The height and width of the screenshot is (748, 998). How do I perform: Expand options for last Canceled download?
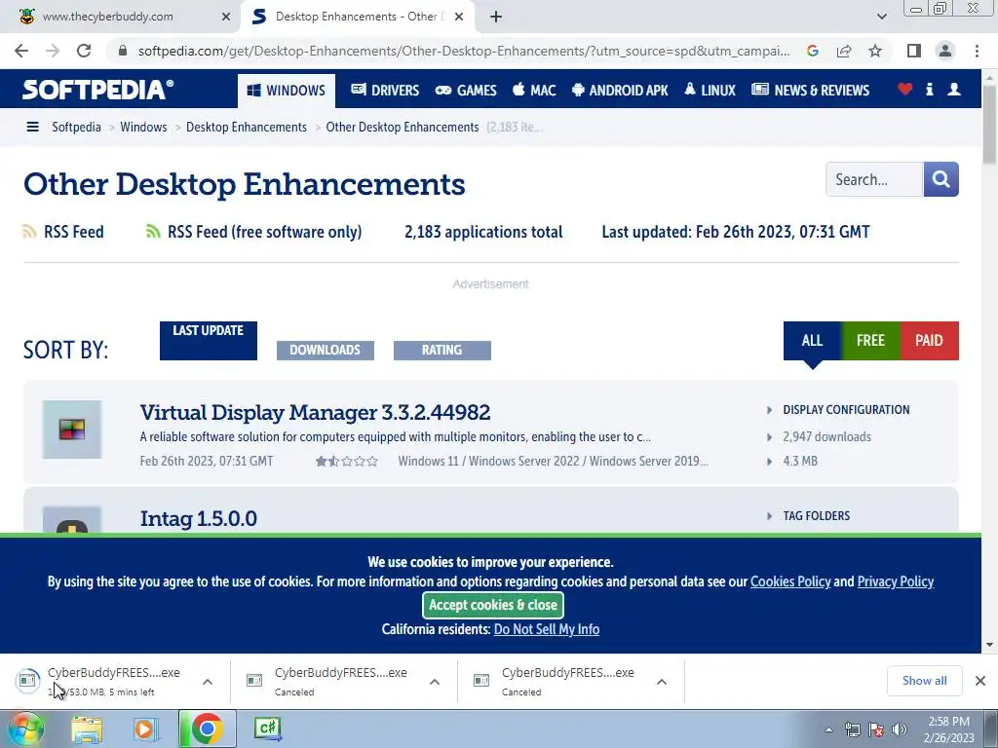[662, 682]
